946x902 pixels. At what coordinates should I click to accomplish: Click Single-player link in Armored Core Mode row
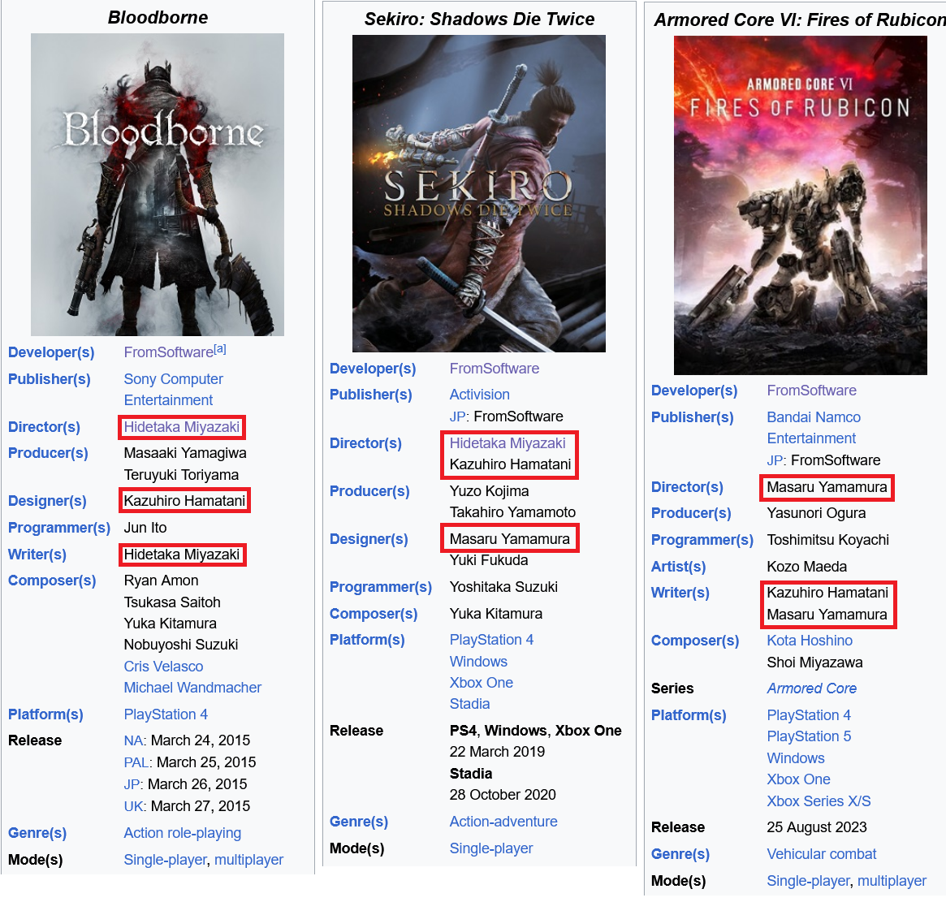click(x=809, y=881)
